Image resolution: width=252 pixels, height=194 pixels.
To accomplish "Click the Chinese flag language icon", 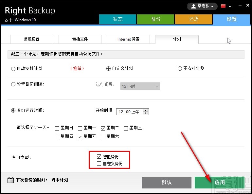I will pos(223,6).
